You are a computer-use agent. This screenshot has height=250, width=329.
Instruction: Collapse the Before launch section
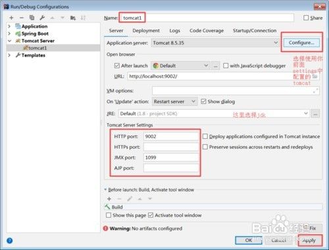coord(105,189)
